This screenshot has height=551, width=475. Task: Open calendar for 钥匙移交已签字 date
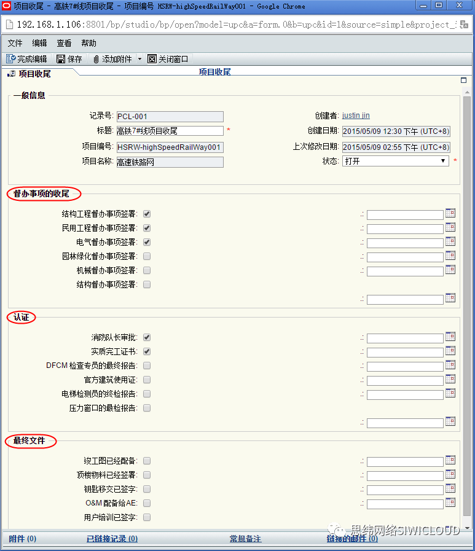pyautogui.click(x=450, y=488)
